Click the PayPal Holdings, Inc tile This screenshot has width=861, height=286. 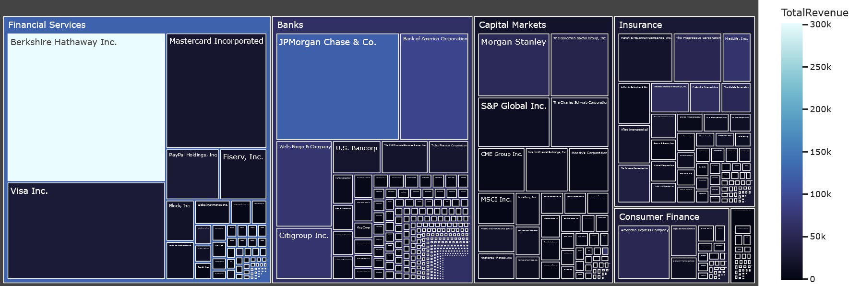pyautogui.click(x=192, y=174)
